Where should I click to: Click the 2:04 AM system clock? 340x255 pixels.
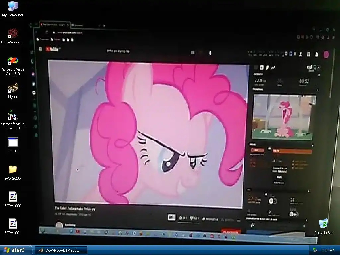pos(328,250)
